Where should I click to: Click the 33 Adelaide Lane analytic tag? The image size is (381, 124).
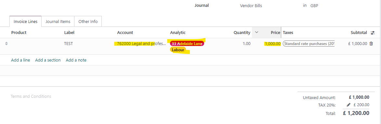[x=187, y=44]
